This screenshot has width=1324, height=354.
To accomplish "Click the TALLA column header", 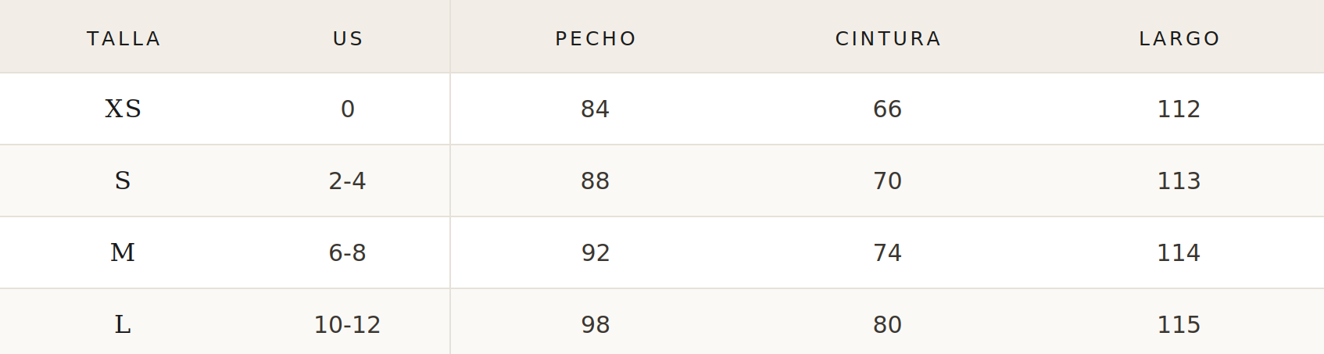I will tap(123, 38).
